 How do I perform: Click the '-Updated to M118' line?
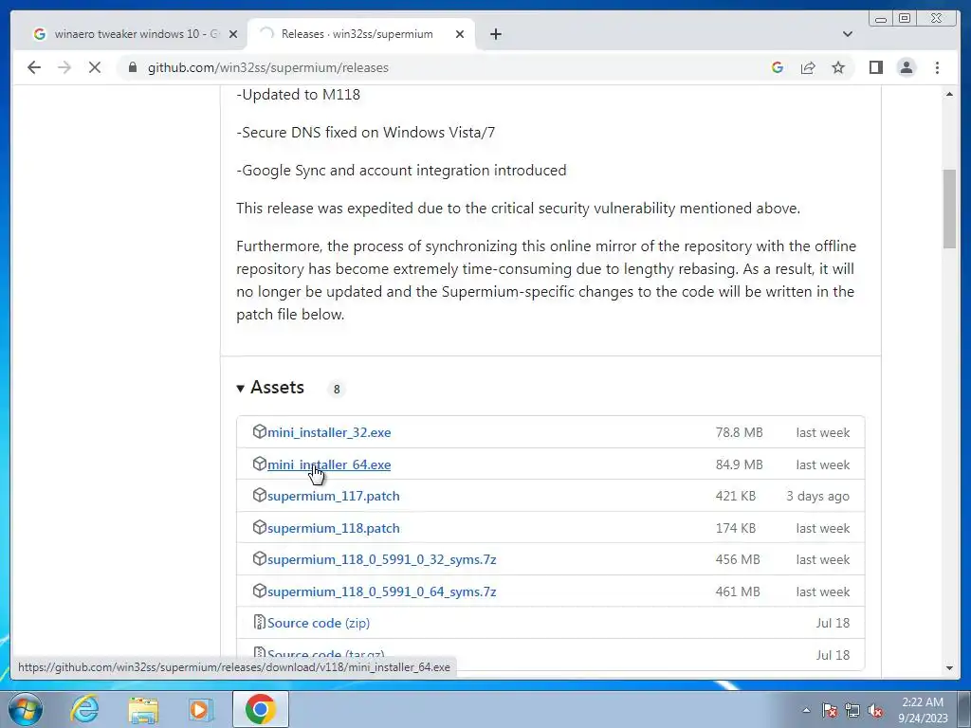(x=298, y=95)
